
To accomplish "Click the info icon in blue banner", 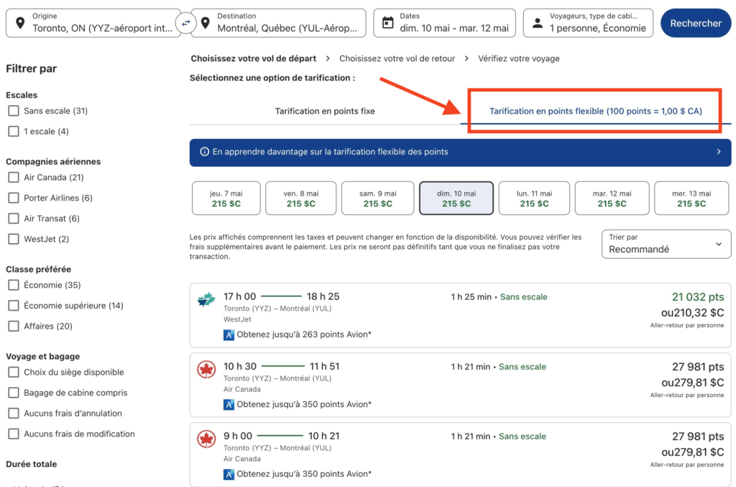I will pyautogui.click(x=205, y=152).
